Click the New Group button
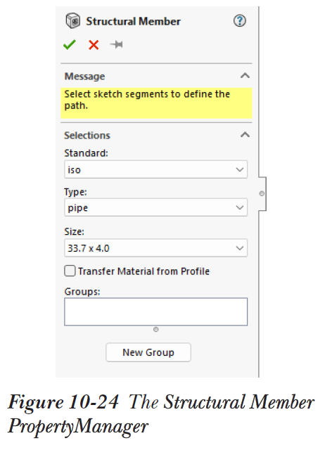 tap(148, 352)
